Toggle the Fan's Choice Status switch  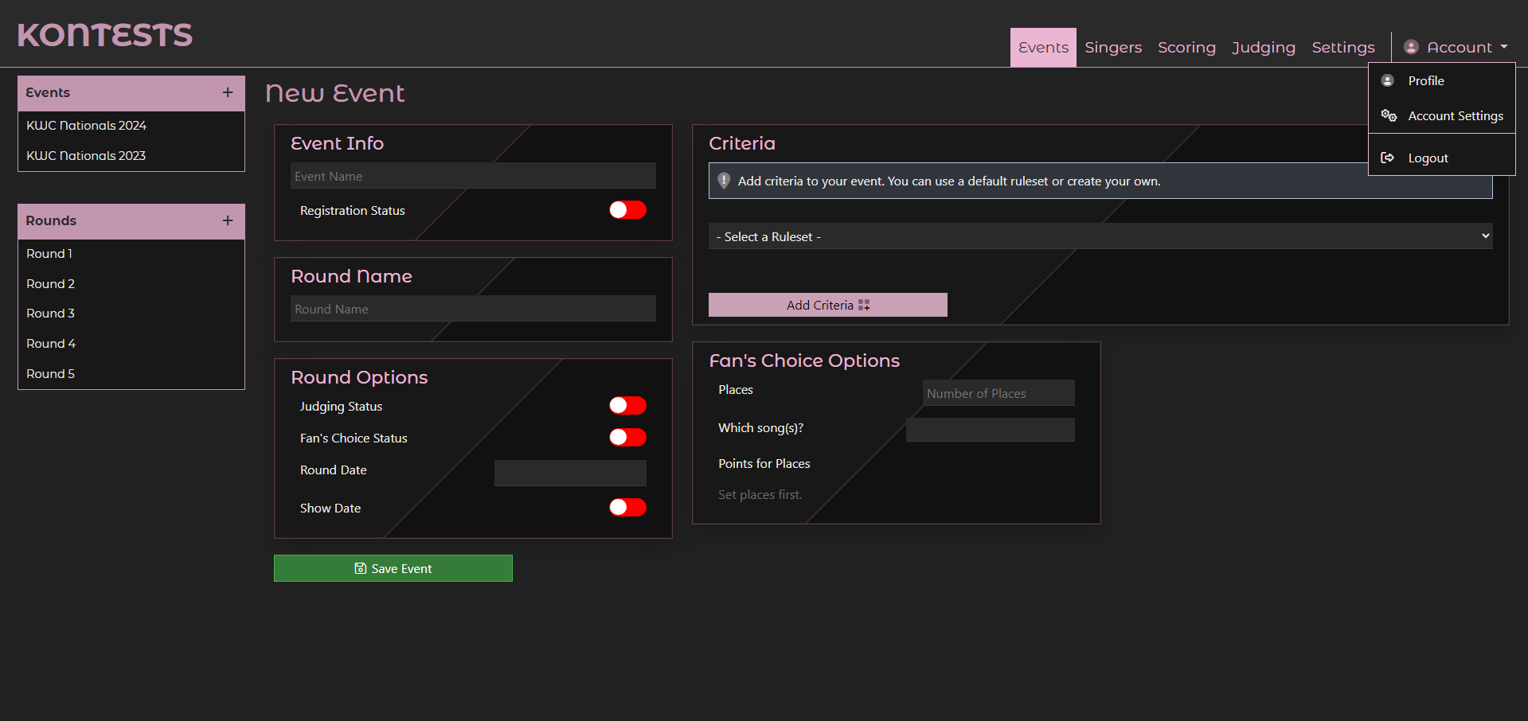[627, 438]
